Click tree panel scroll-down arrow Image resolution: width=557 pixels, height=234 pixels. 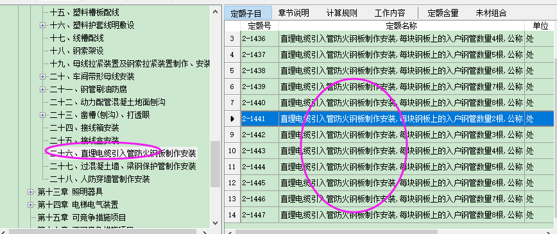pyautogui.click(x=215, y=222)
